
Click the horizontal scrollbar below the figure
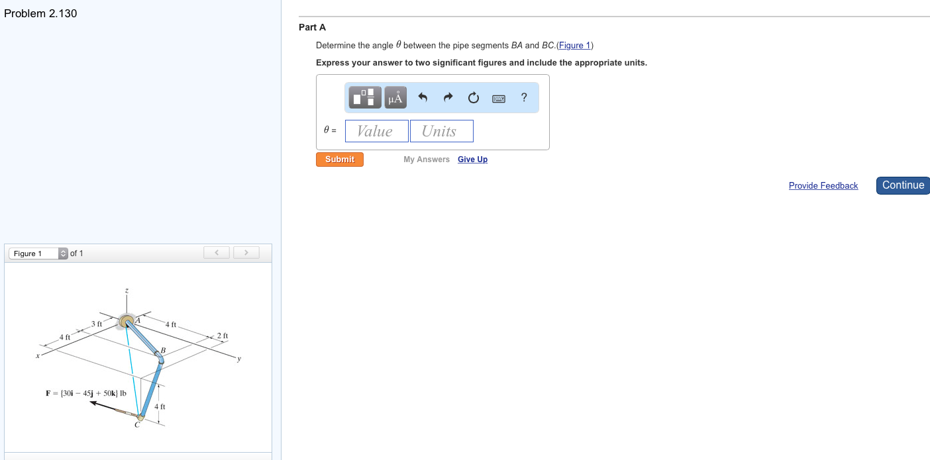click(138, 456)
